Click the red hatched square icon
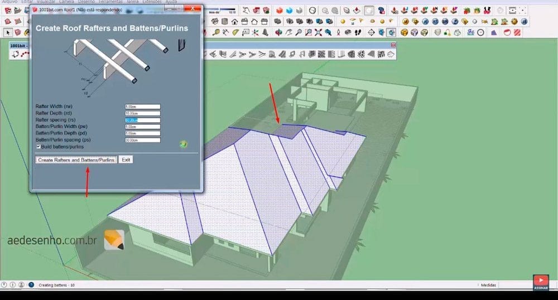 tap(517, 32)
